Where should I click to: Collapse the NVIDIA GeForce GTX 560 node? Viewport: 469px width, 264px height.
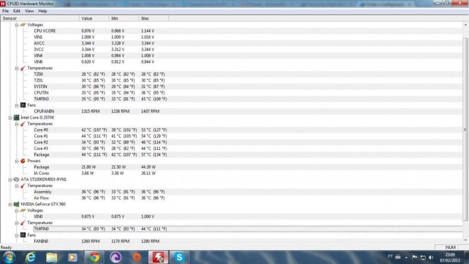coord(10,204)
